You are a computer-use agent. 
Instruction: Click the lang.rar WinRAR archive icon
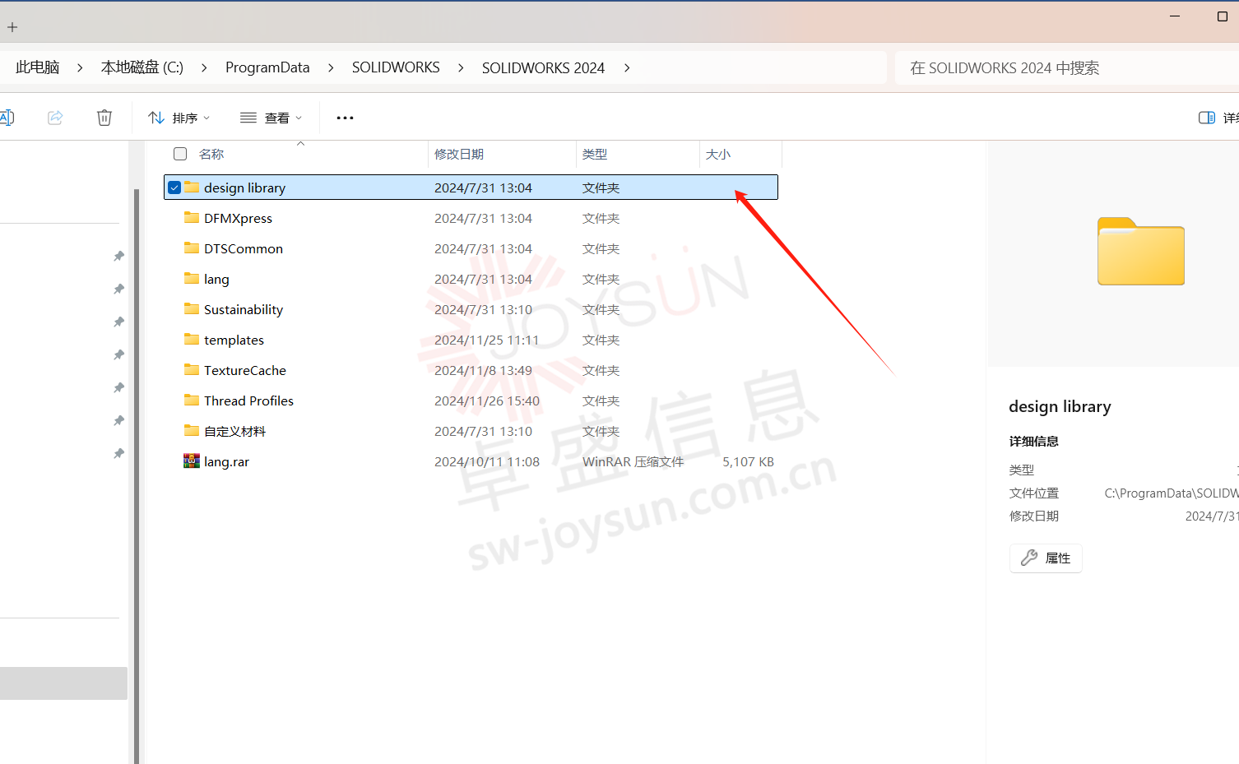click(x=192, y=461)
